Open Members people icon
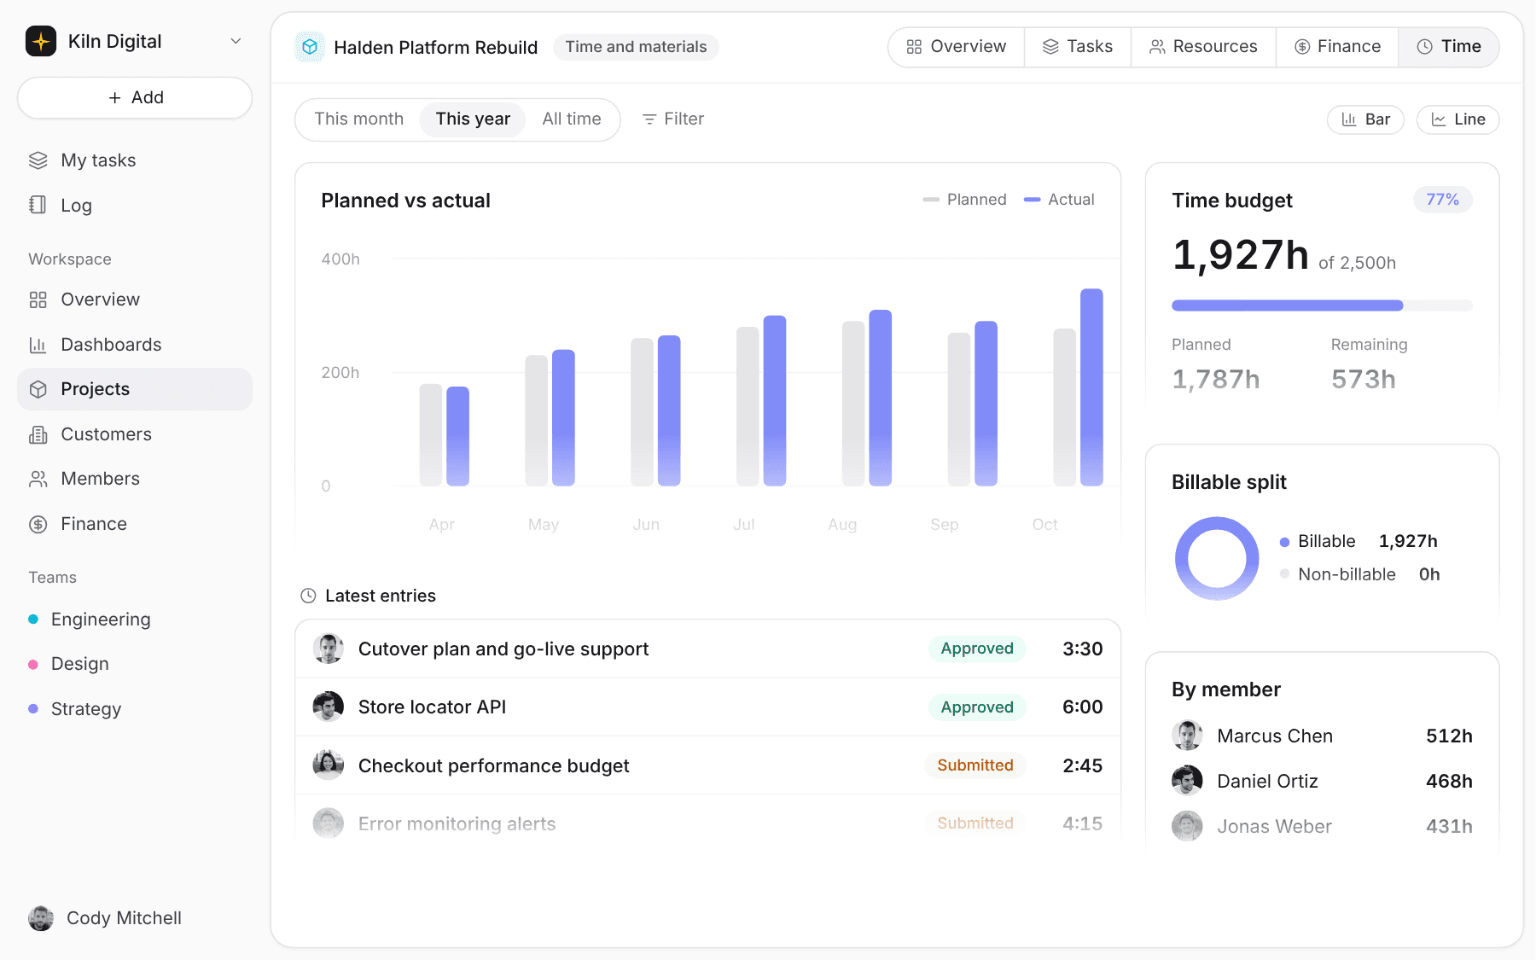1536x960 pixels. tap(38, 479)
